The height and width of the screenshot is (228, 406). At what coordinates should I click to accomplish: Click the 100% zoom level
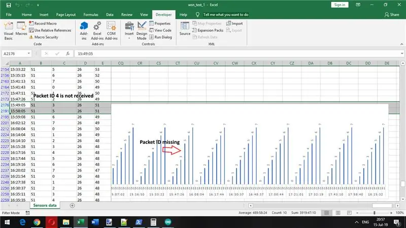click(399, 213)
